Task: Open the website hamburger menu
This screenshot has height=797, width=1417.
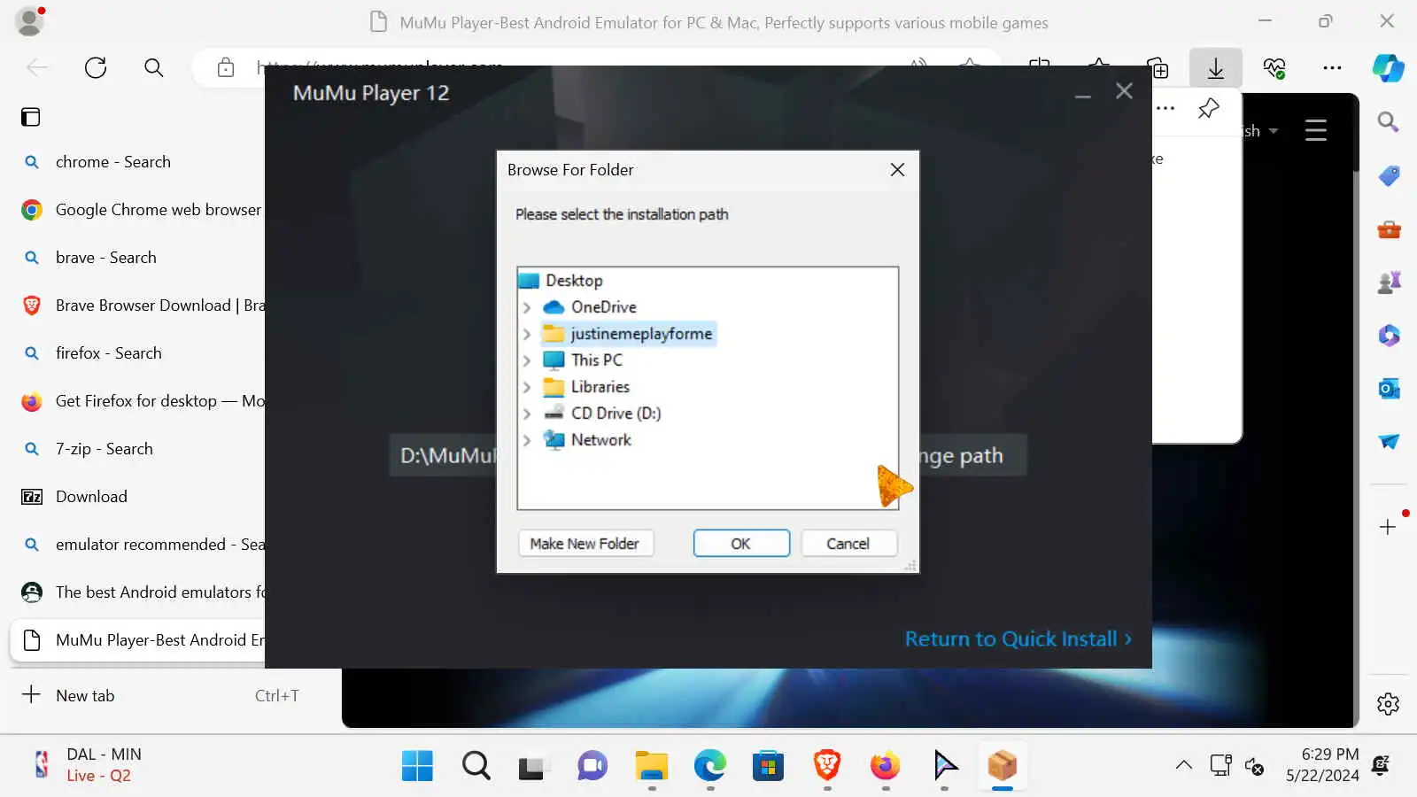Action: (1316, 131)
